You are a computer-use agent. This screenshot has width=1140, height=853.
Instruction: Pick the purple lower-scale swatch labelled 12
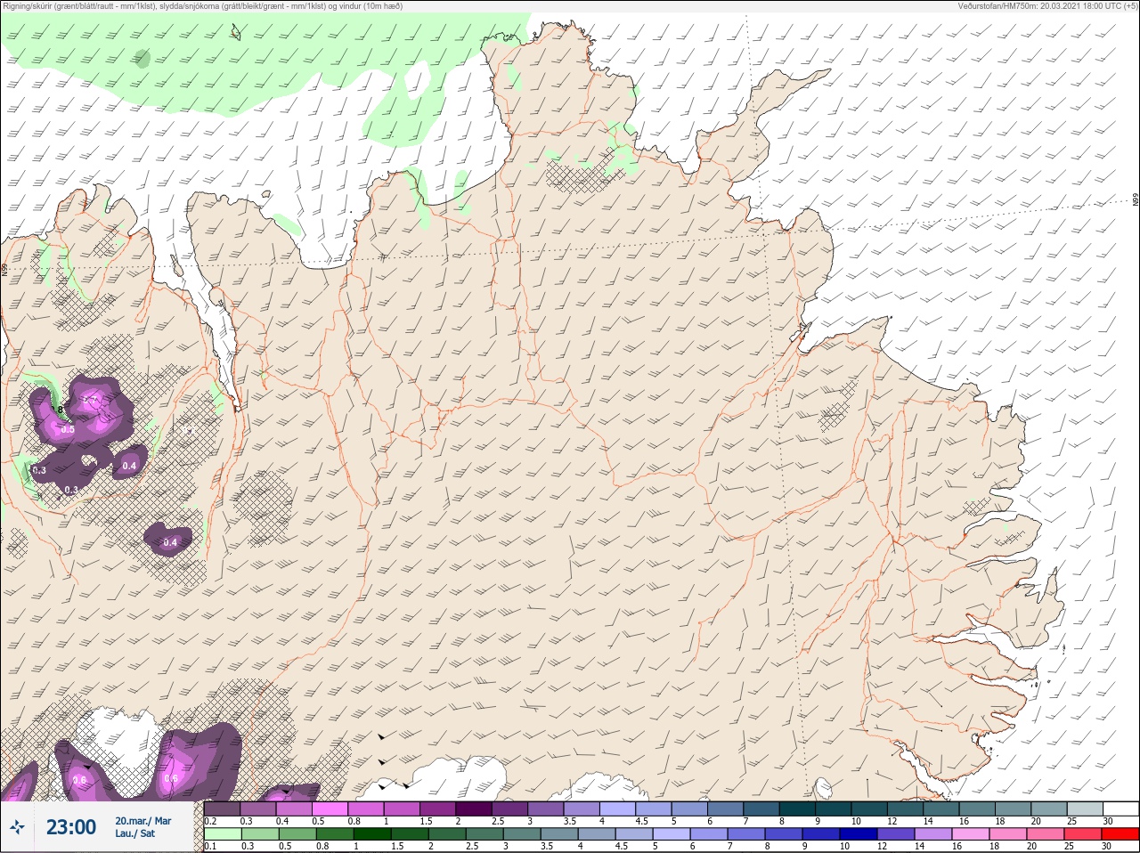tap(896, 833)
